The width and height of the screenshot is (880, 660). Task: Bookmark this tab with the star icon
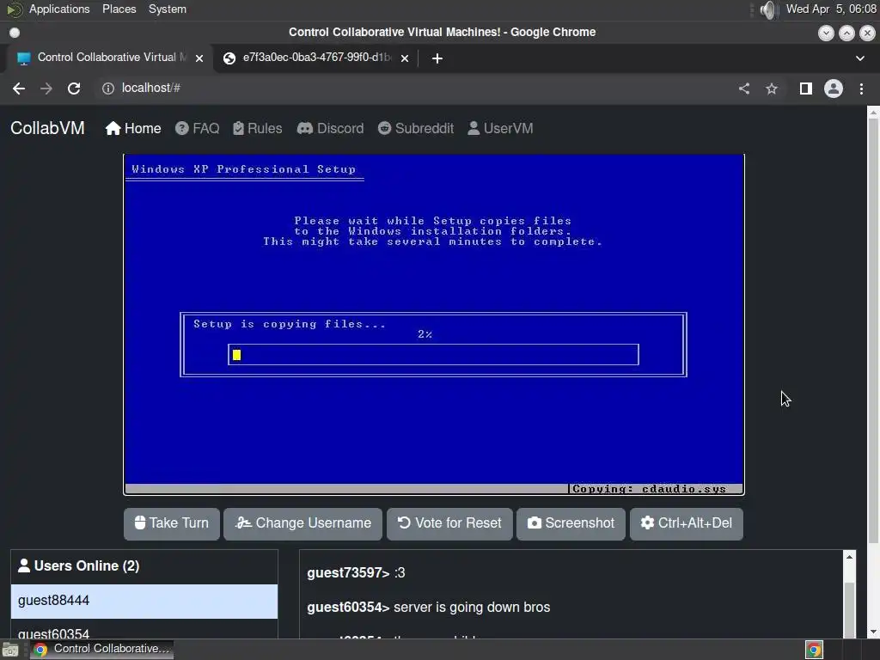(772, 89)
